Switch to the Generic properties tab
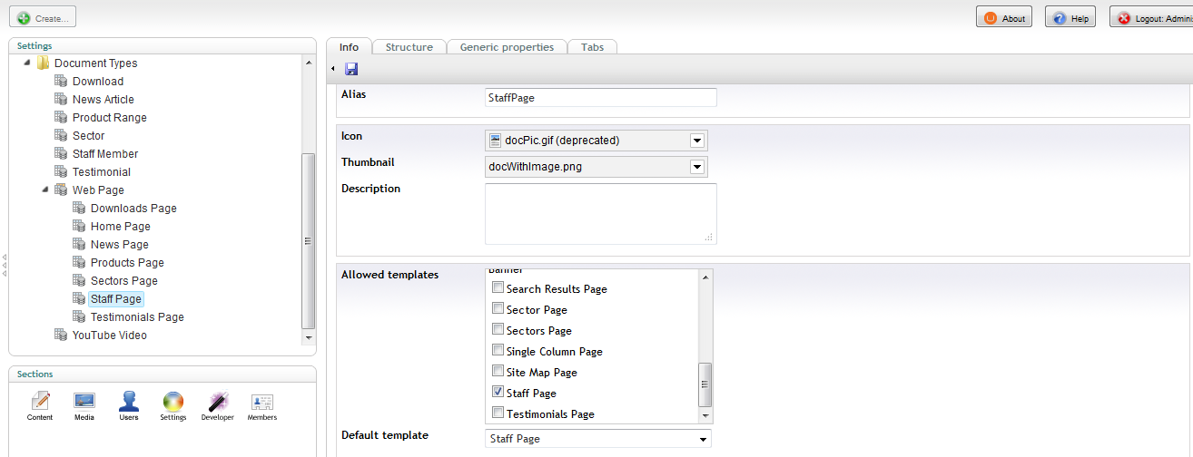 click(x=507, y=47)
